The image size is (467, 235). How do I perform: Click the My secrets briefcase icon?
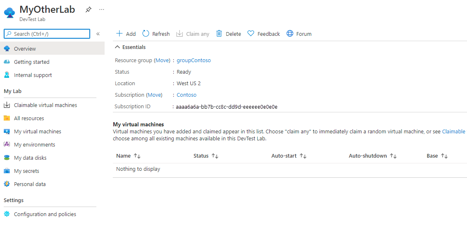[7, 171]
